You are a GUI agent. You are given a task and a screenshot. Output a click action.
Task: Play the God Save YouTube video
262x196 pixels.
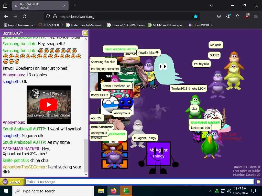point(49,104)
